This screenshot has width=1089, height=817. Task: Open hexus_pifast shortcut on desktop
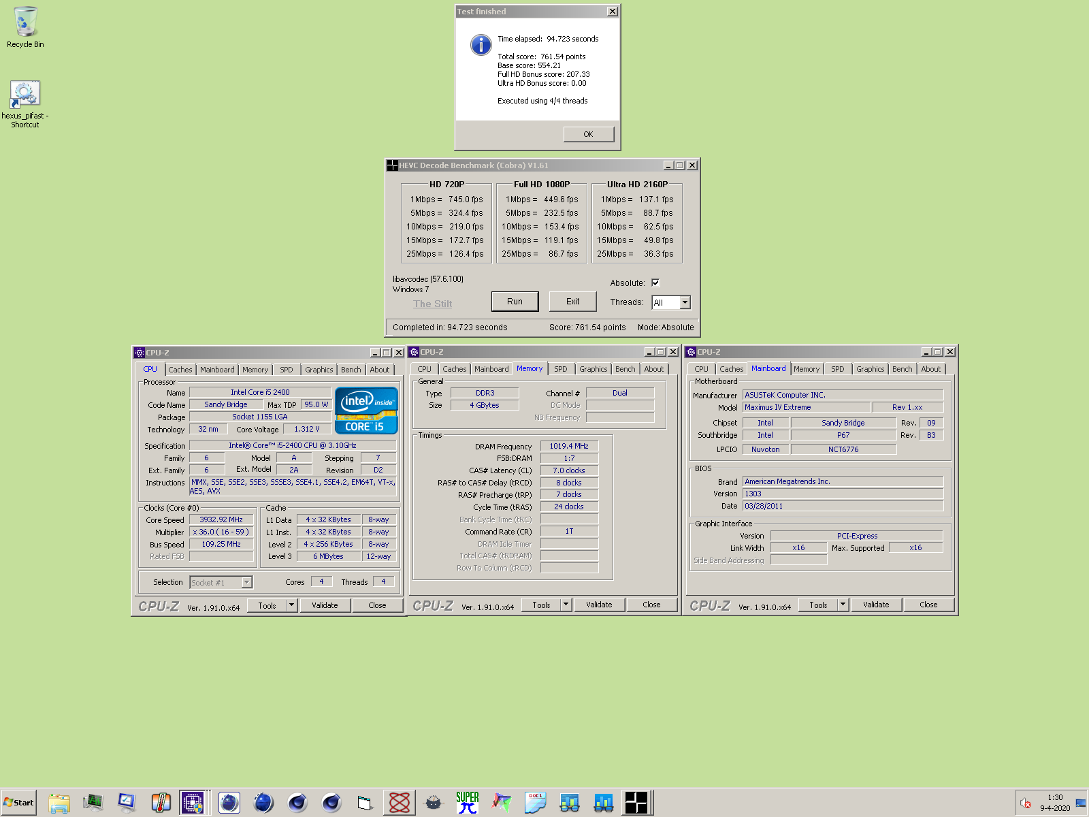pyautogui.click(x=25, y=104)
